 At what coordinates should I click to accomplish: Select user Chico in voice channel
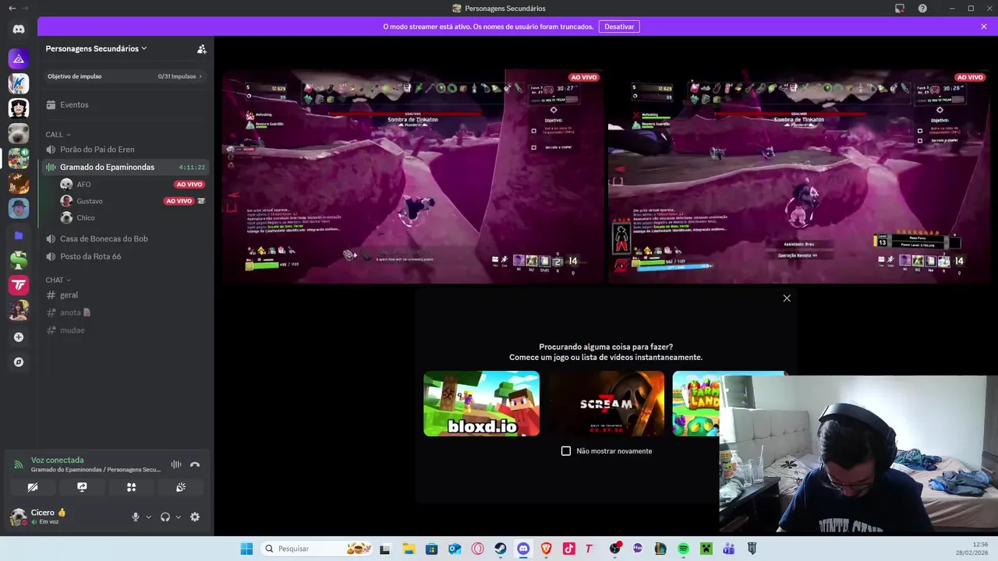point(133,218)
